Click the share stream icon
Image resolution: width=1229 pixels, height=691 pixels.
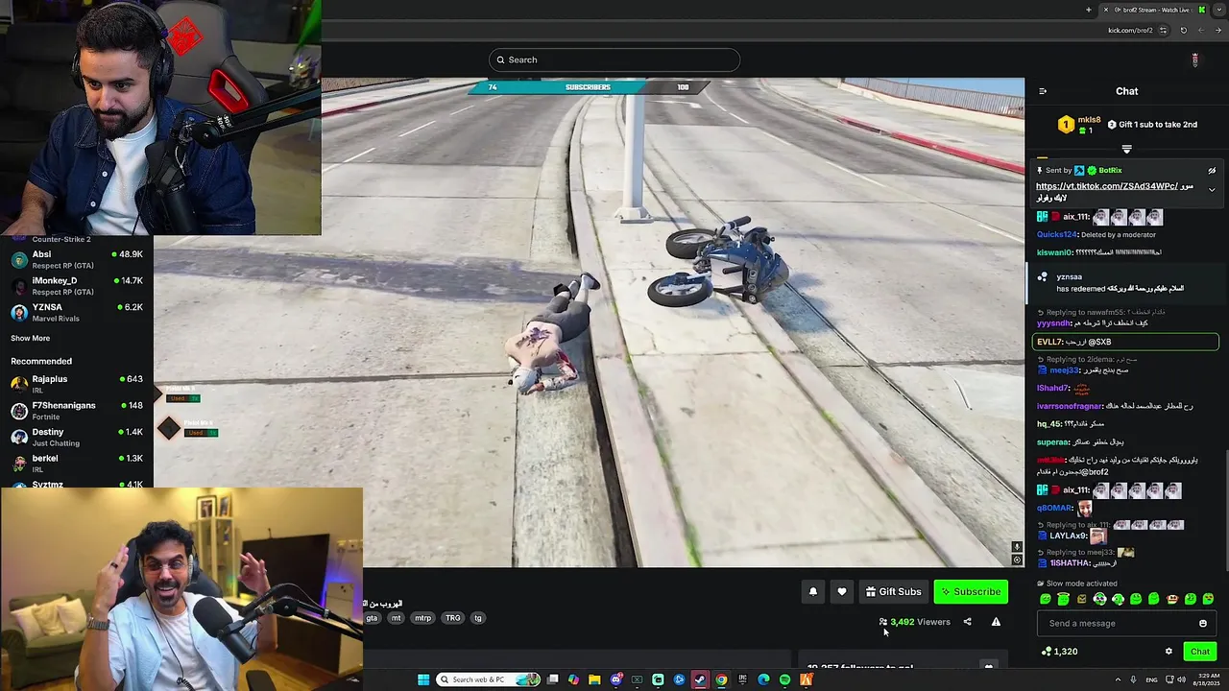[x=967, y=622]
